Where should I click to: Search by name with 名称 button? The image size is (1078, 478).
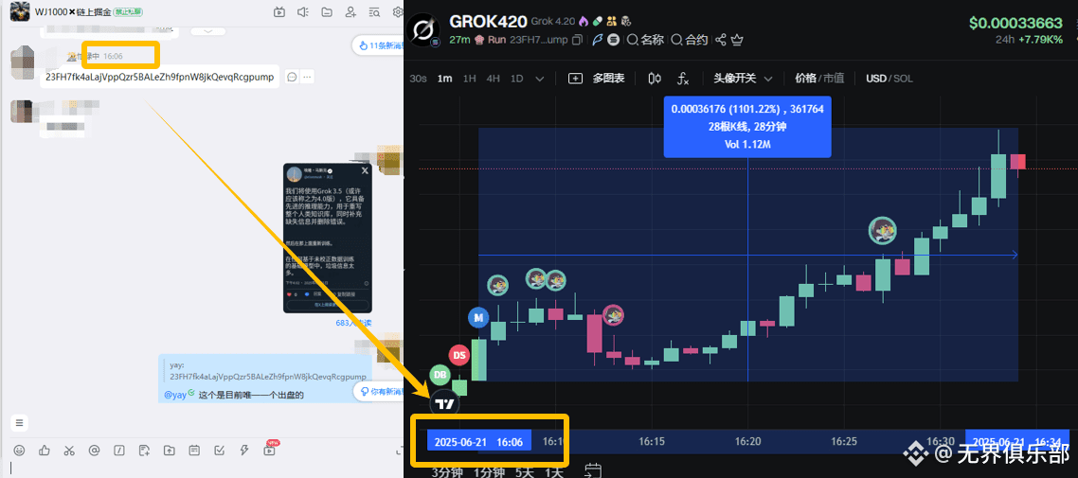(x=645, y=40)
